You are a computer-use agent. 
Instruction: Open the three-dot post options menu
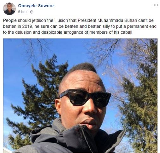[156, 5]
